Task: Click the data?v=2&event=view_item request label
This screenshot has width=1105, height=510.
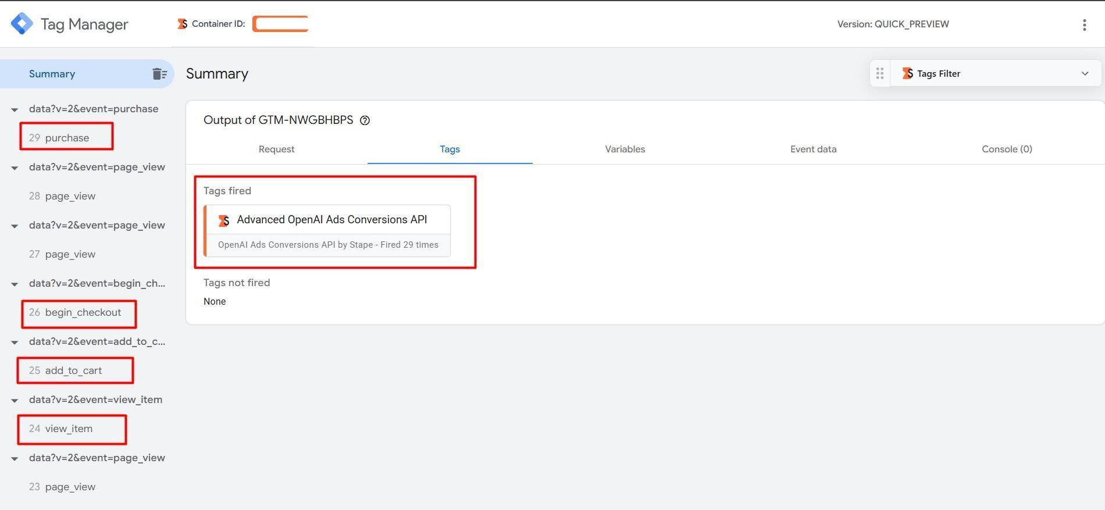Action: (x=95, y=400)
